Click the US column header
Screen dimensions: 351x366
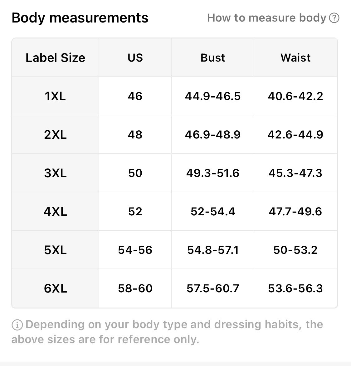point(135,58)
